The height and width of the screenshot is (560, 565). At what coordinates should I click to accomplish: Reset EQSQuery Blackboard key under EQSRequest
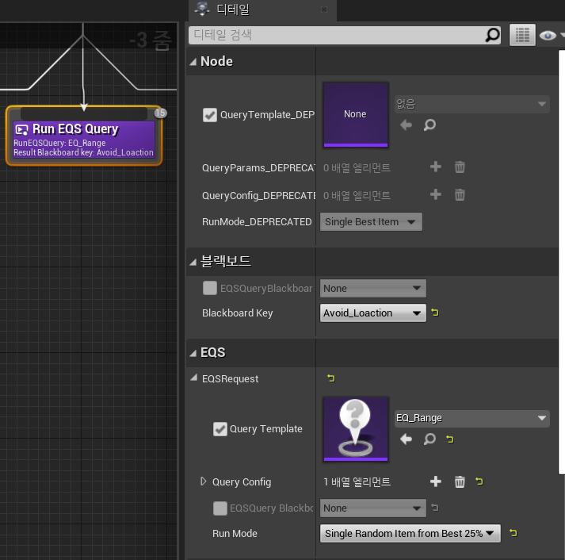tap(435, 508)
